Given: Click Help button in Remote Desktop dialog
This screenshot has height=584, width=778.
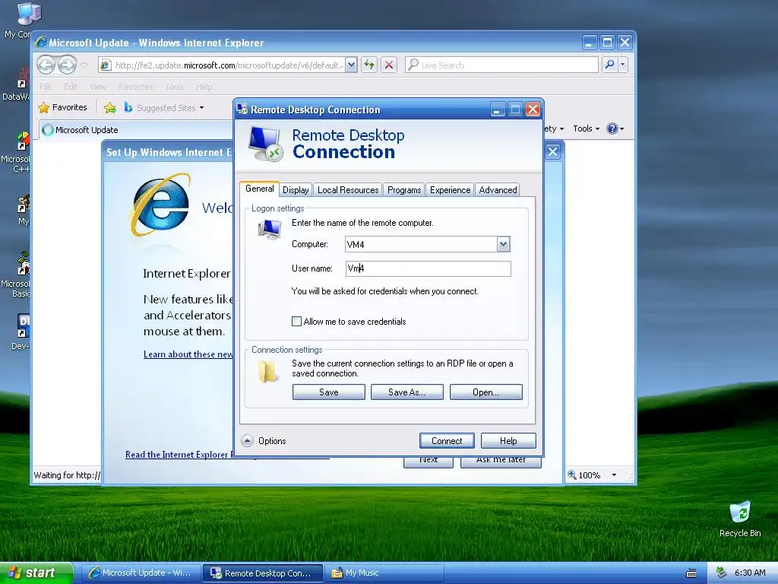Looking at the screenshot, I should point(508,440).
